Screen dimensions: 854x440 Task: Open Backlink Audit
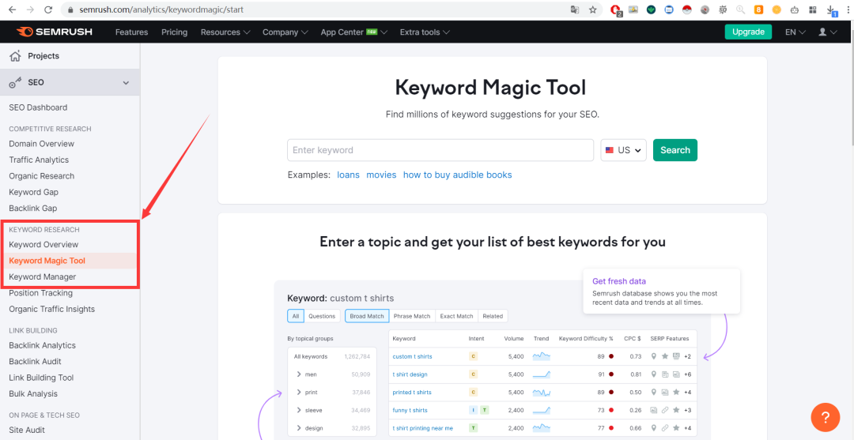point(35,362)
